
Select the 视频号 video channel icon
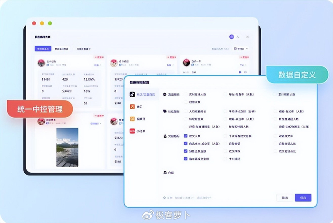[132, 119]
